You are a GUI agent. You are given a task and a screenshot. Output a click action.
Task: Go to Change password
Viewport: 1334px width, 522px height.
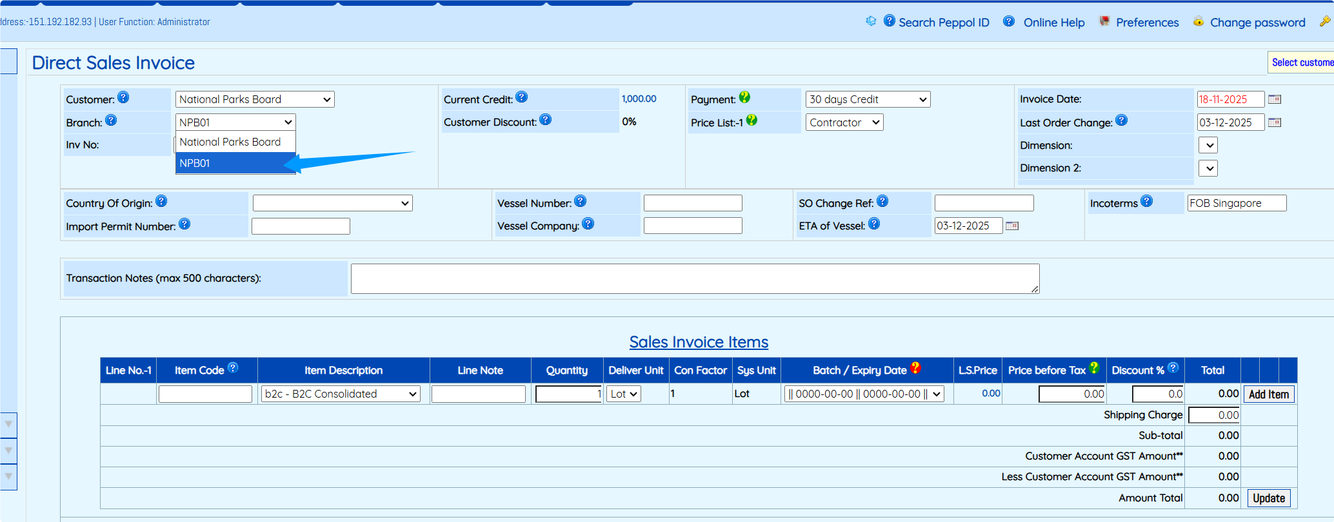tap(1257, 23)
